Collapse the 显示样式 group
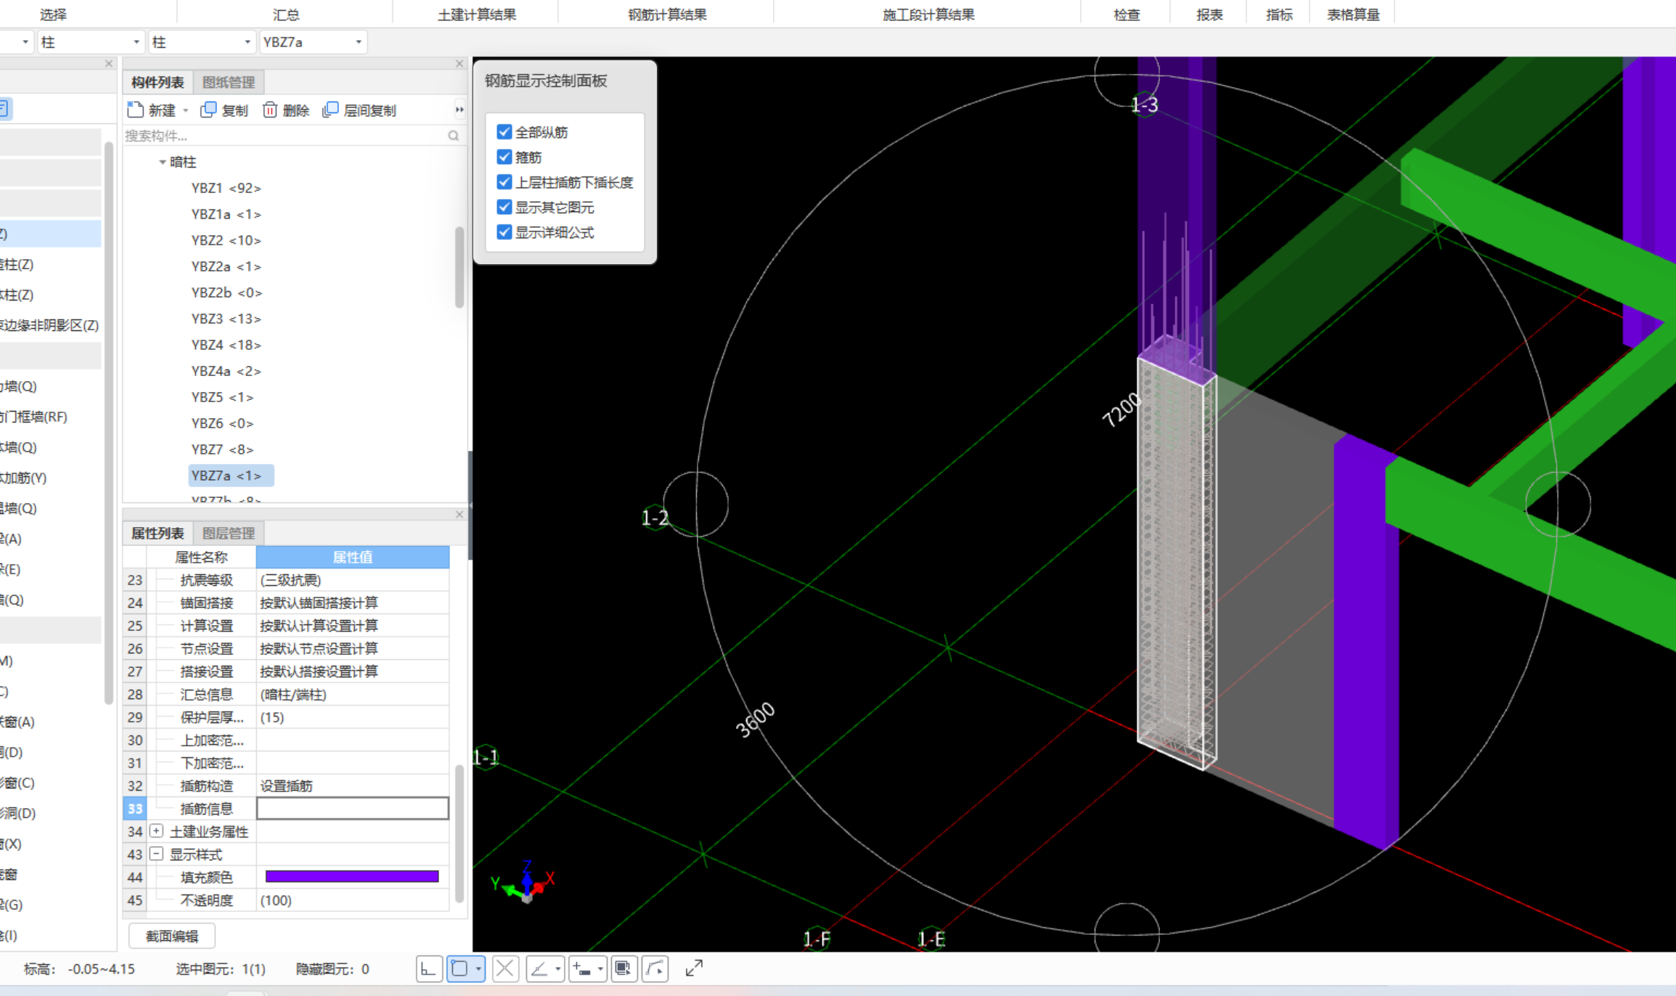 point(156,854)
